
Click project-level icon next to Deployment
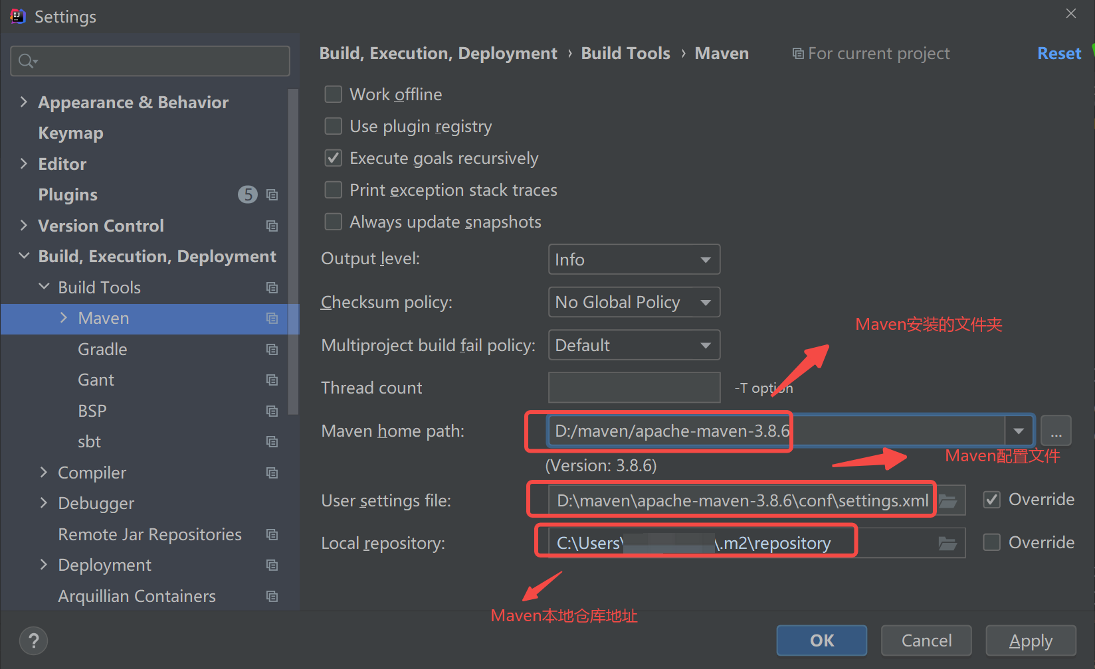tap(272, 565)
